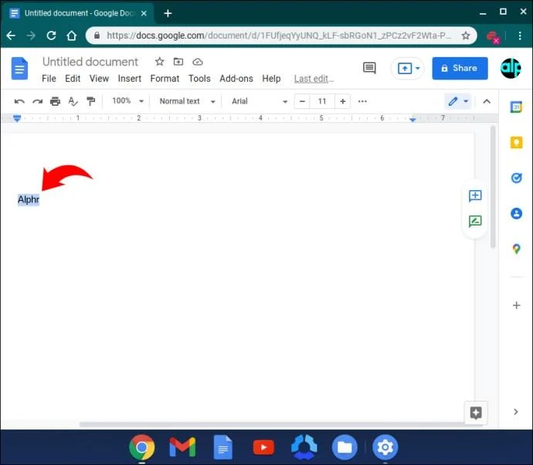Open the Arial font dropdown
Viewport: 533px width, 465px height.
(260, 101)
